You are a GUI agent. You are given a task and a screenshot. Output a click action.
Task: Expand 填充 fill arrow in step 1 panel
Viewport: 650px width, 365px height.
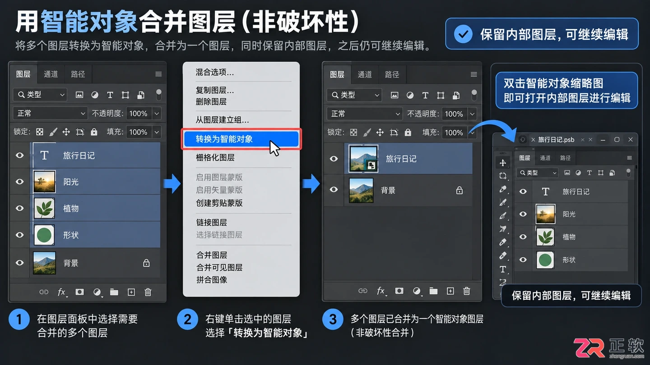click(157, 132)
